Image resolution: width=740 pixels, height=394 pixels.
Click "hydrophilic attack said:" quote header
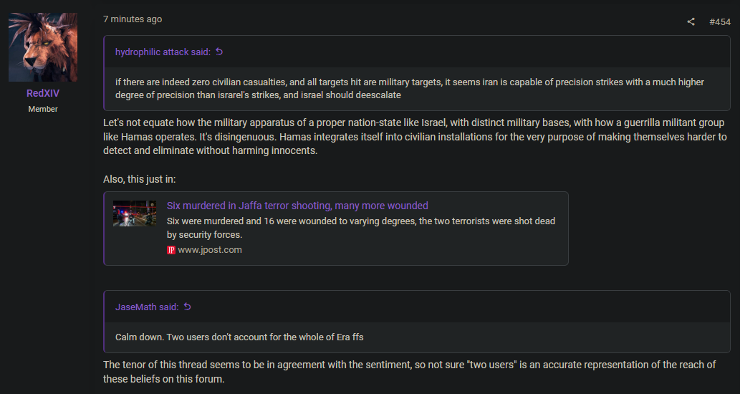(x=163, y=52)
